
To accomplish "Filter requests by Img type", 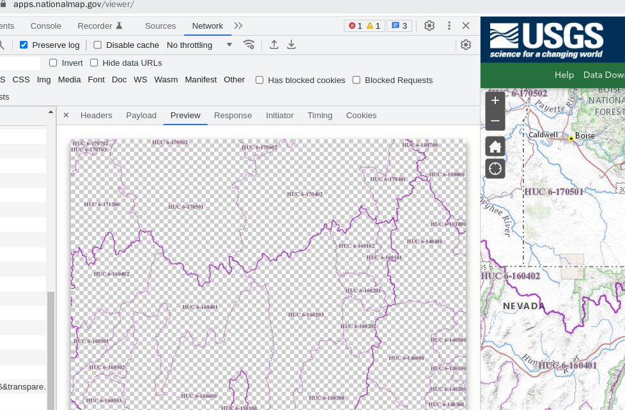I will point(43,80).
